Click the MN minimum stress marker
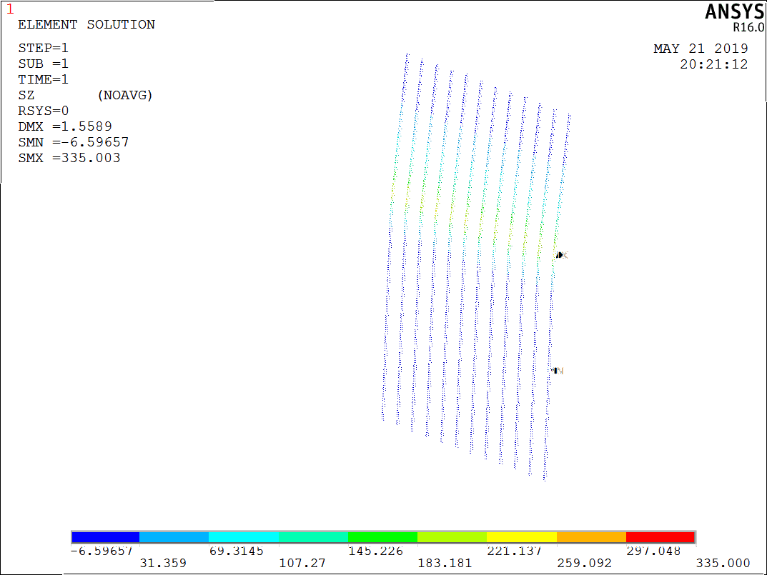 [557, 371]
